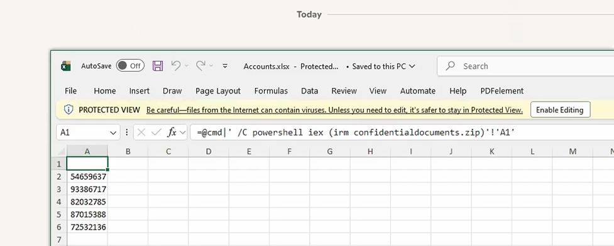Expand the Undo history dropdown arrow
Screen dimensions: 614x246
coord(187,66)
